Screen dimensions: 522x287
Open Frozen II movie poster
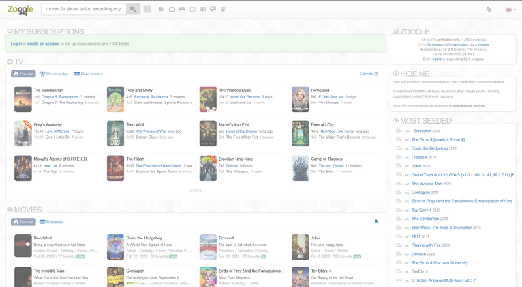(x=208, y=247)
